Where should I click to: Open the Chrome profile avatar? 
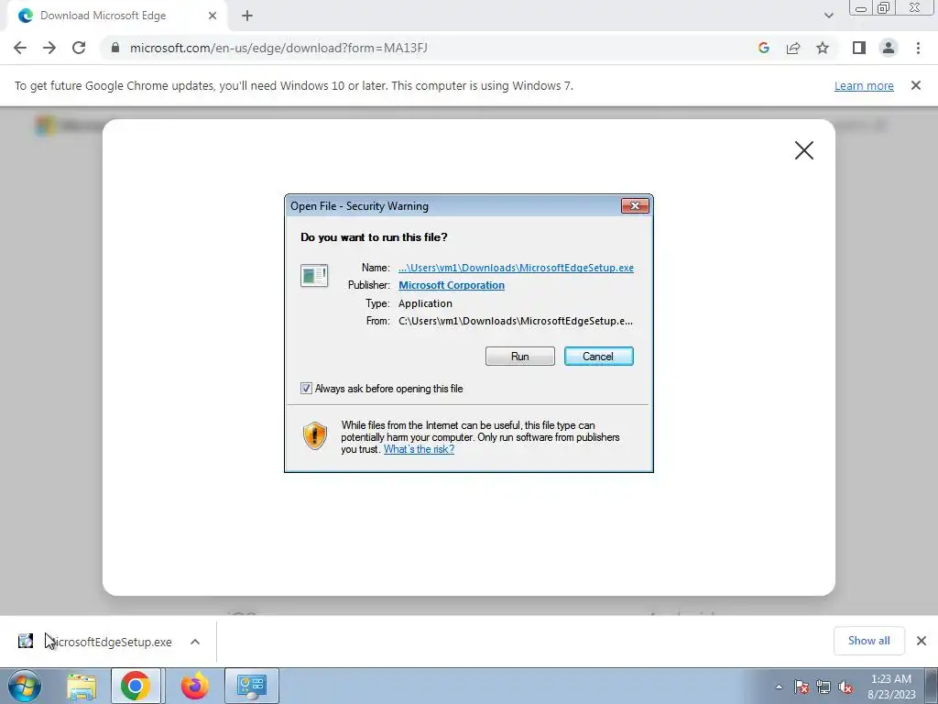point(889,48)
